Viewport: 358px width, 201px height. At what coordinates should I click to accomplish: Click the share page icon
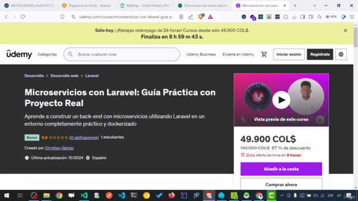coord(190,17)
